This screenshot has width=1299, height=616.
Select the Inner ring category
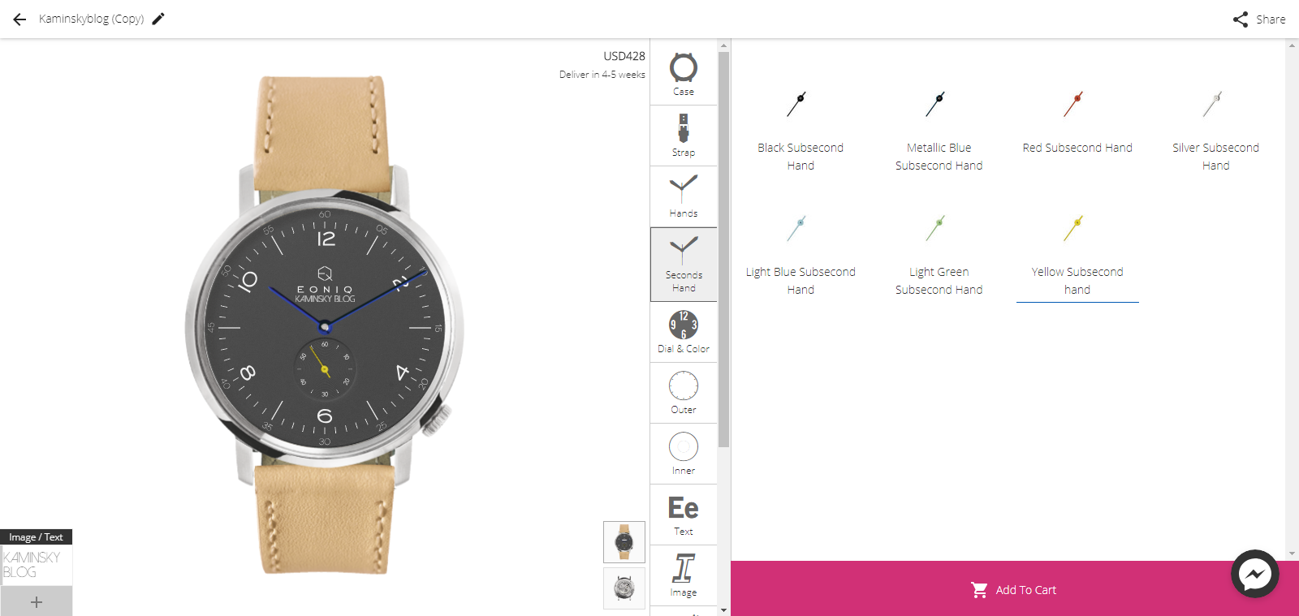[684, 454]
